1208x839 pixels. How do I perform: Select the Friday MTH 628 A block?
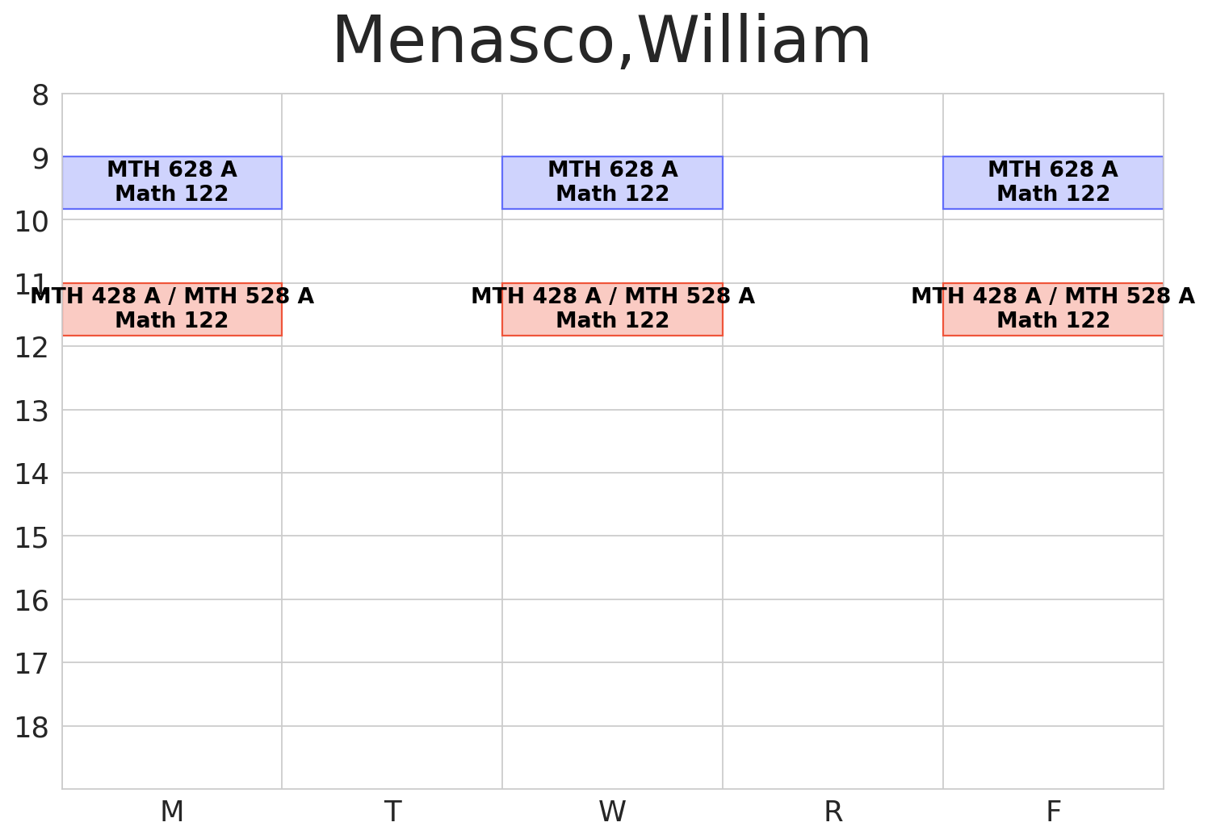1053,182
